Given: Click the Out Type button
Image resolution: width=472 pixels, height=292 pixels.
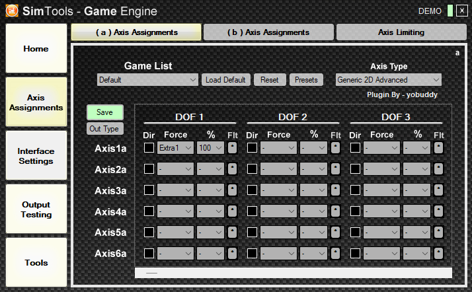Looking at the screenshot, I should coord(104,129).
